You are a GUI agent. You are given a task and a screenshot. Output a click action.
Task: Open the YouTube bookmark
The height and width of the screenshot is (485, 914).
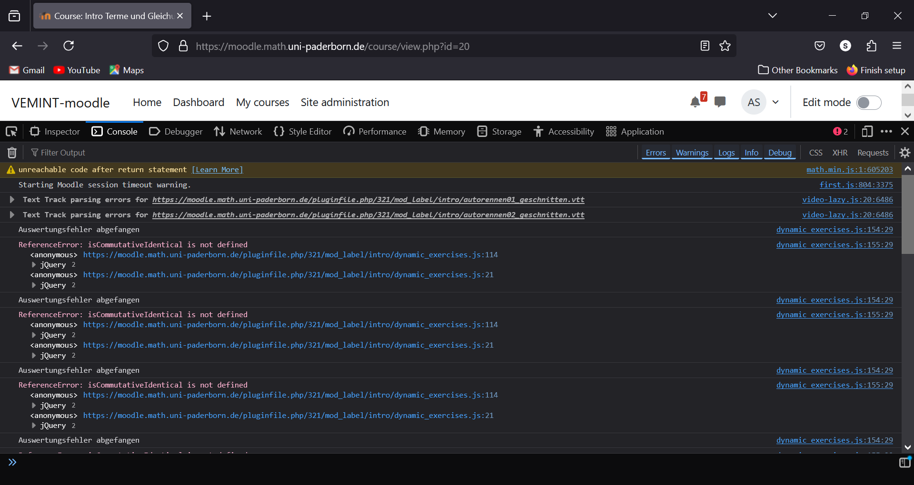pyautogui.click(x=77, y=70)
